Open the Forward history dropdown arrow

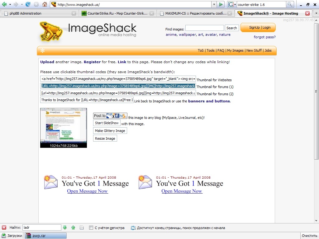pos(22,4)
